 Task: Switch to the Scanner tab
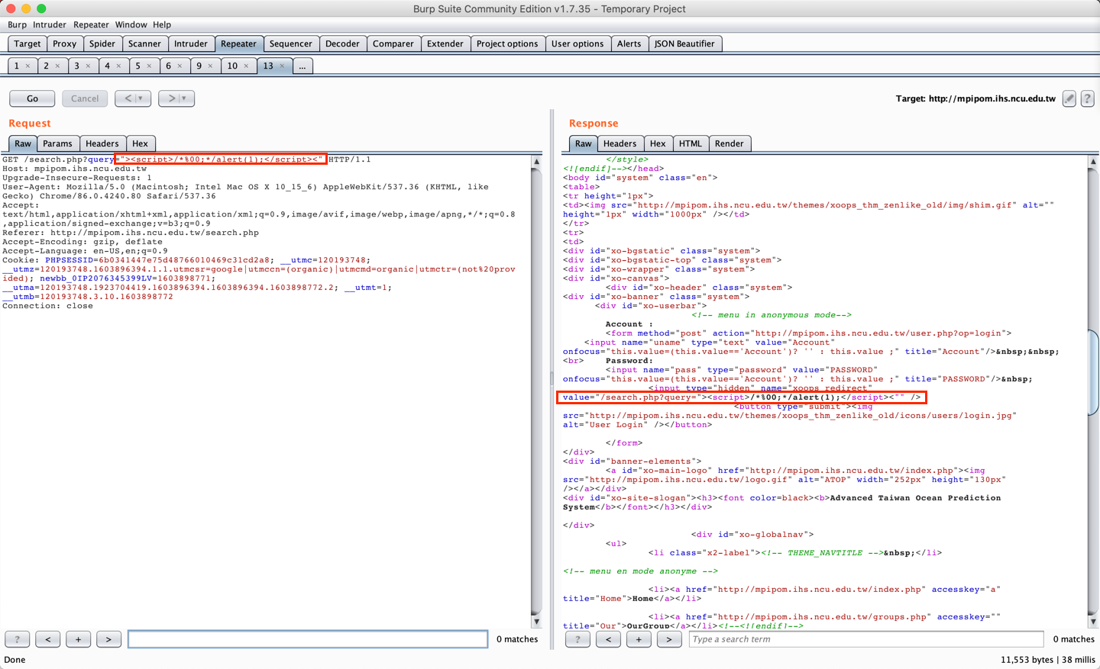pos(144,43)
